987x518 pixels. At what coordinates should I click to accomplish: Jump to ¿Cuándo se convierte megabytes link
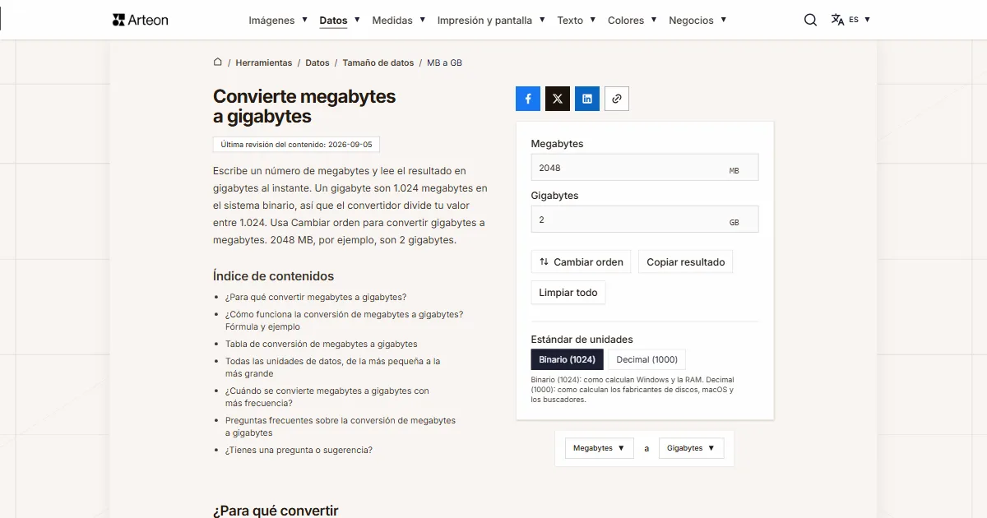tap(327, 396)
